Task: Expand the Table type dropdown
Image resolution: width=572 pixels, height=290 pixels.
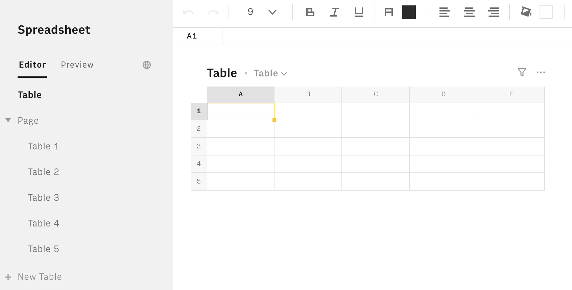Action: [x=270, y=73]
